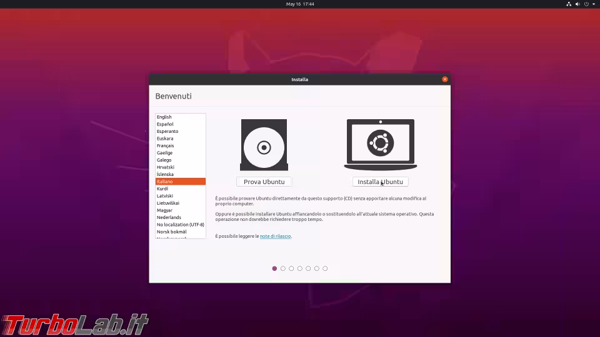Select Esperanto in the language list

point(181,131)
